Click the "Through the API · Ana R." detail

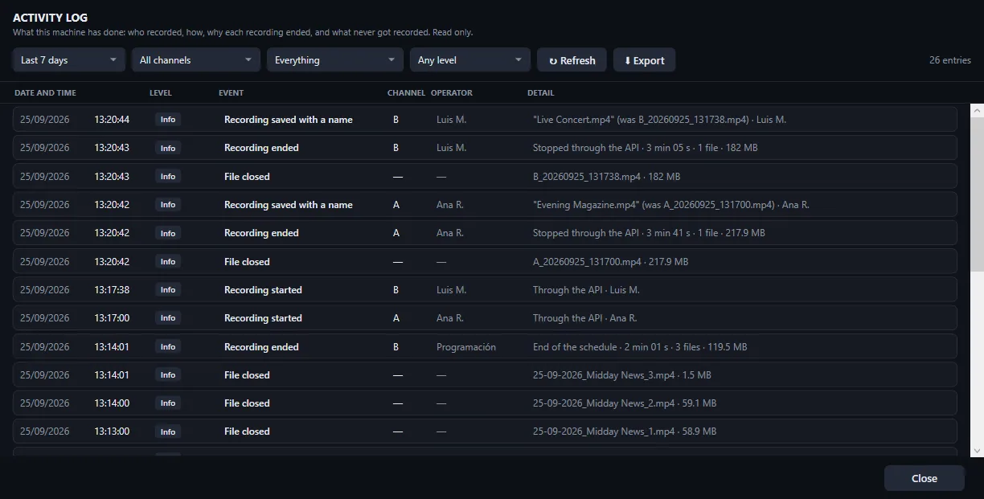[x=584, y=318]
